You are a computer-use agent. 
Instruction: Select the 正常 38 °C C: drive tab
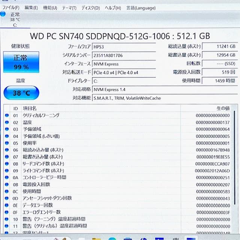pyautogui.click(x=15, y=19)
